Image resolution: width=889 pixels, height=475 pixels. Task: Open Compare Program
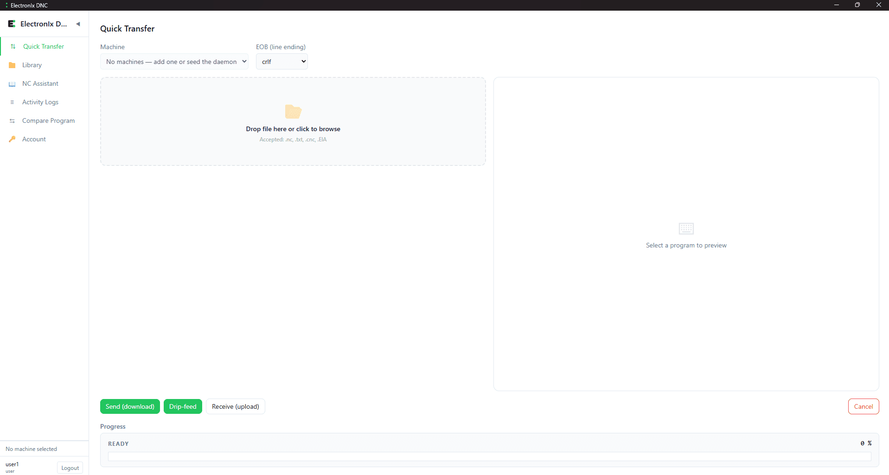point(45,120)
